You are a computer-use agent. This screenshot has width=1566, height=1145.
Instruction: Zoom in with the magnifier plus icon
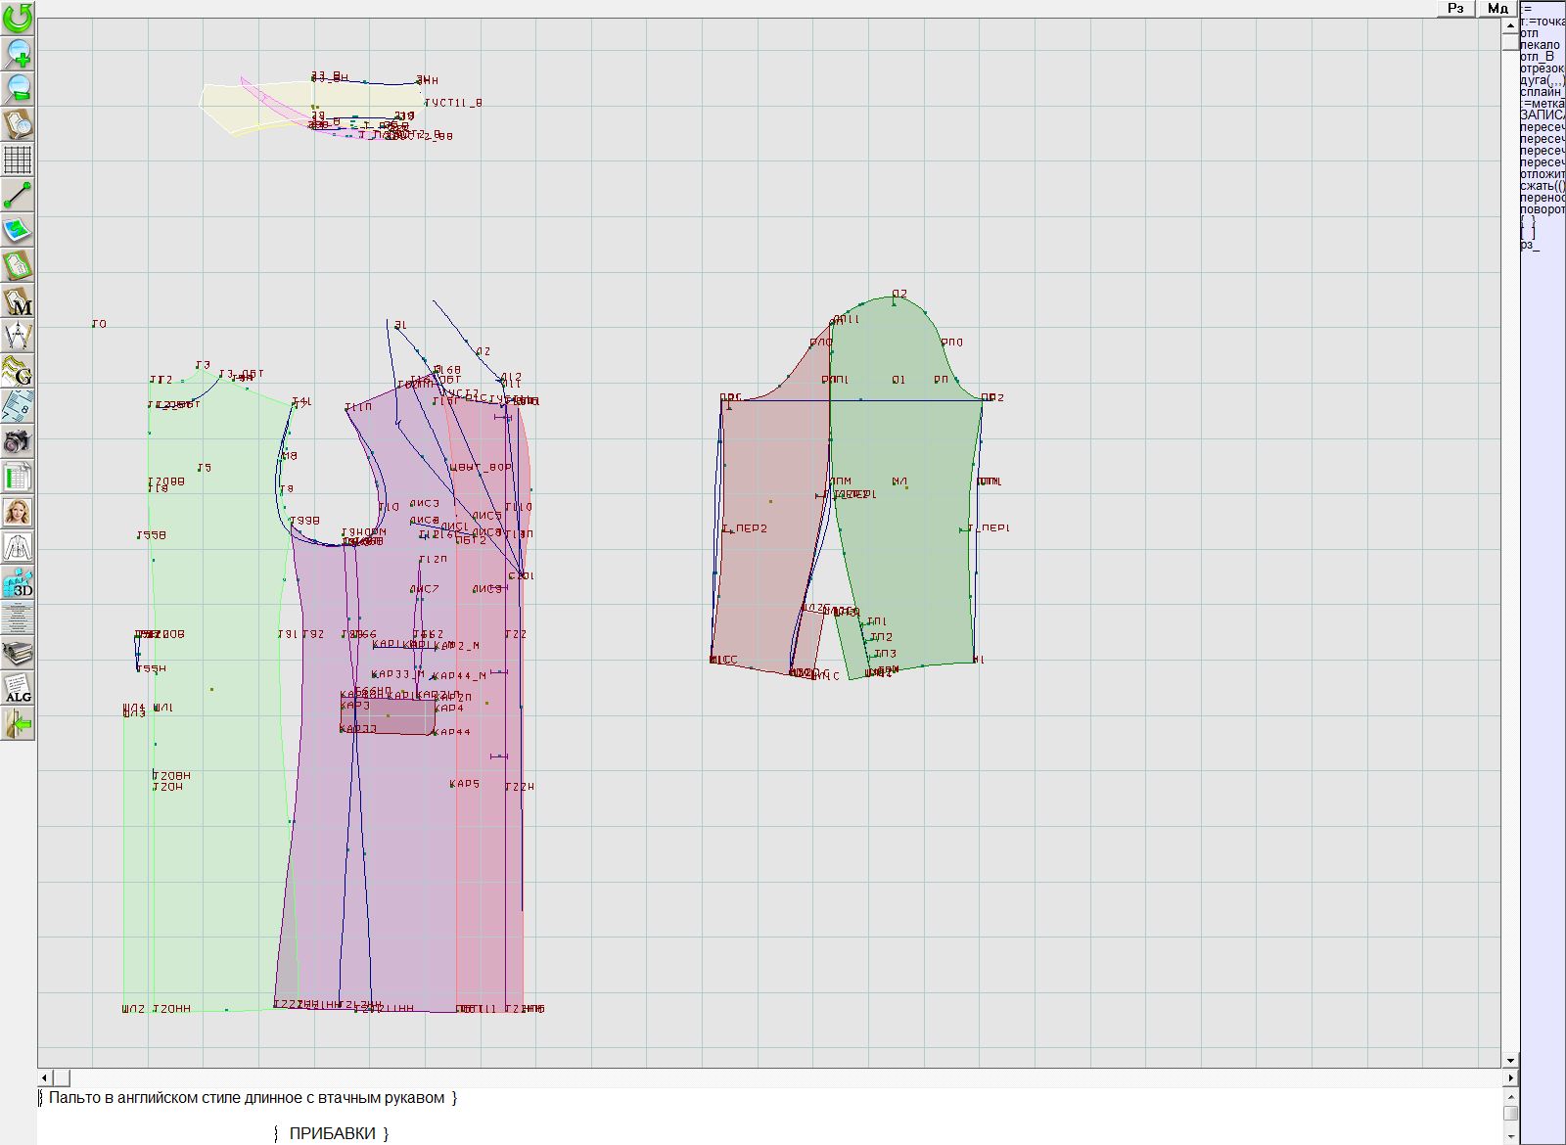18,53
